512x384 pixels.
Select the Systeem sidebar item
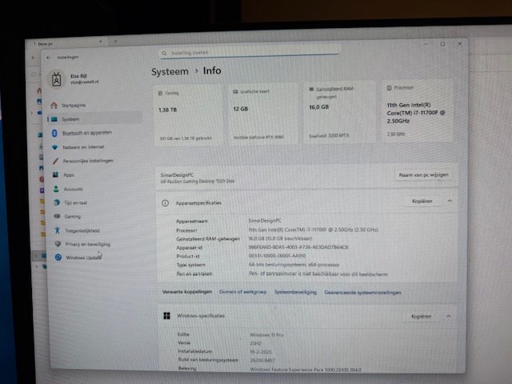(94, 119)
